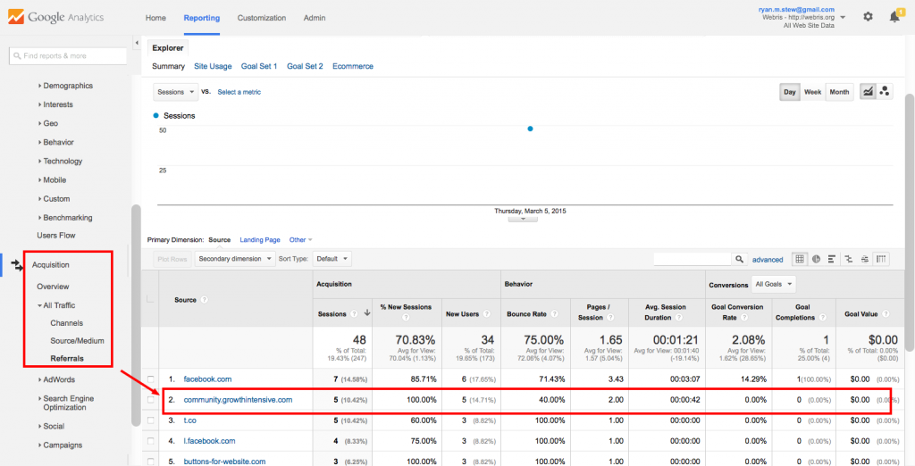The height and width of the screenshot is (466, 915).
Task: Check the box for facebook.com row
Action: (151, 379)
